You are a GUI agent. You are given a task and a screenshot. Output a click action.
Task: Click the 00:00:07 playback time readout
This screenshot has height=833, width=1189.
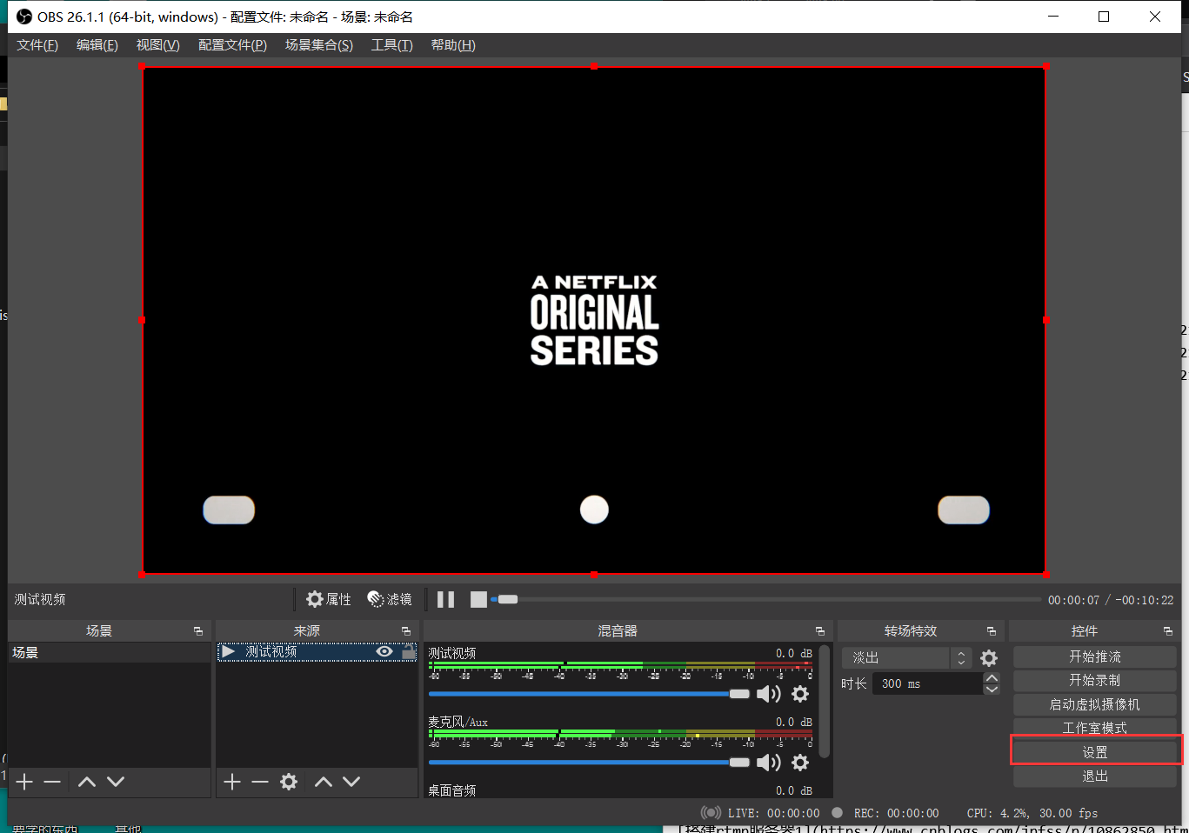click(1073, 600)
